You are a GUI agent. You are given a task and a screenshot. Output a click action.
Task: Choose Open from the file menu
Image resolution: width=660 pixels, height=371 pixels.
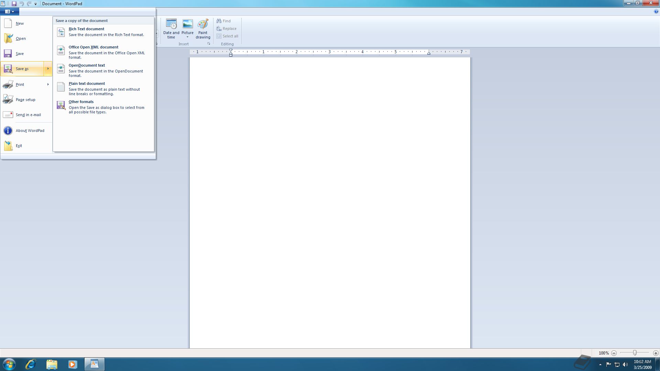26,38
